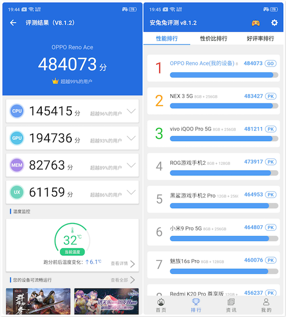Tap the purple MEM badge icon

[17, 165]
